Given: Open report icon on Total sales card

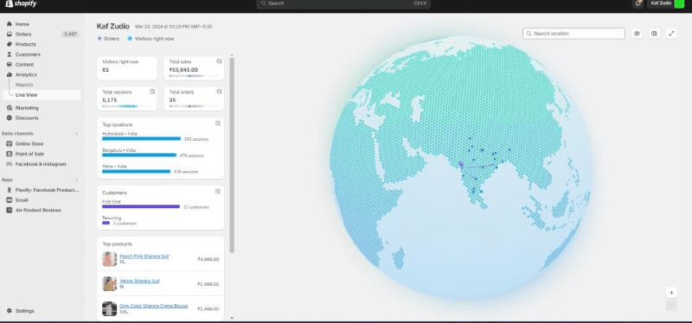Looking at the screenshot, I should click(x=220, y=61).
